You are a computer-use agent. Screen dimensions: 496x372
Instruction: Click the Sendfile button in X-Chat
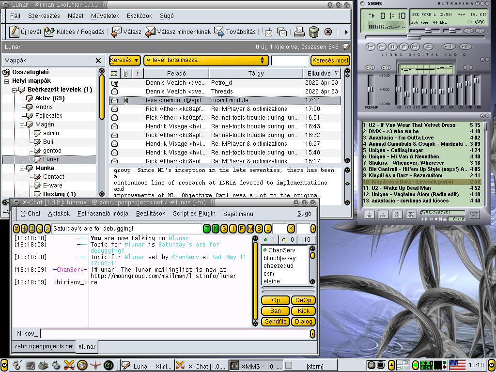coord(276,321)
